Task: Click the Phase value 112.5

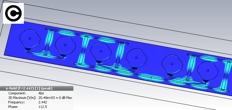Action: pos(43,107)
